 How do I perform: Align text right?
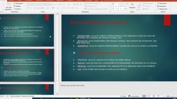click(x=70, y=8)
